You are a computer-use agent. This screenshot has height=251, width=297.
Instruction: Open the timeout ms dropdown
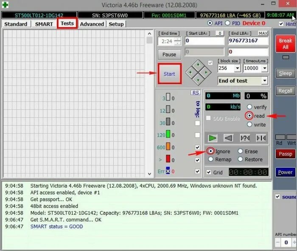[265, 68]
